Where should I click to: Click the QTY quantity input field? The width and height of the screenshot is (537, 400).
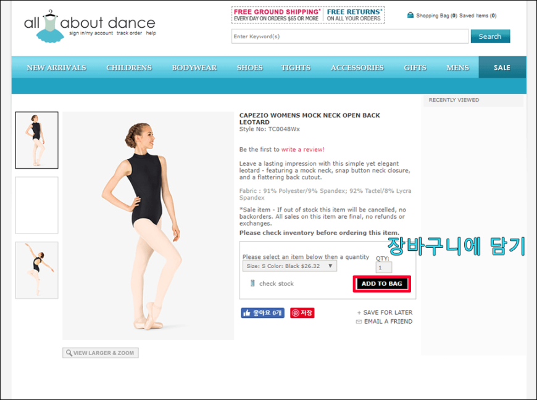pyautogui.click(x=383, y=267)
